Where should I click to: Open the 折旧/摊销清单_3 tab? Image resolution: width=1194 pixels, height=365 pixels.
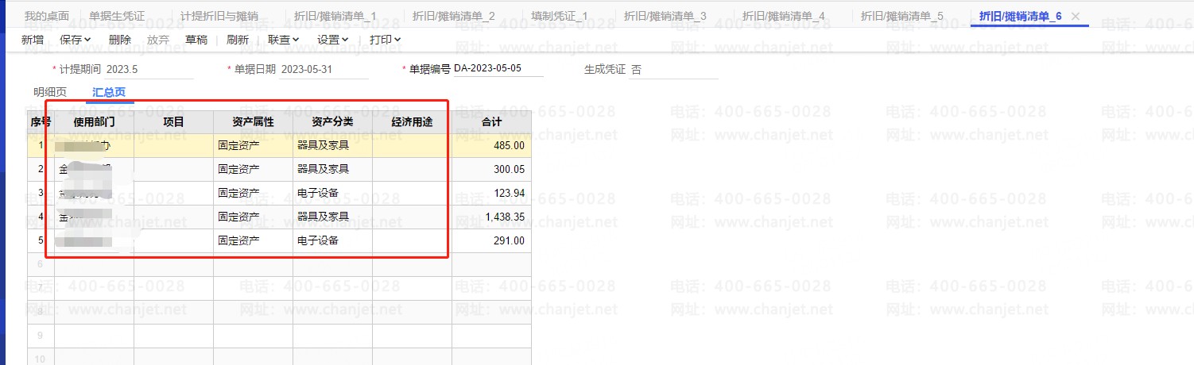click(665, 16)
